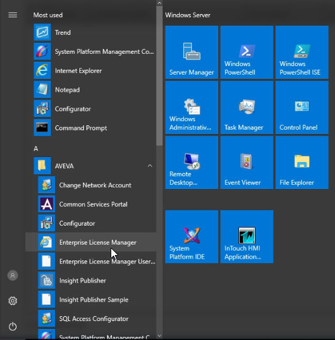Launch InTouch HMI Application tile
The height and width of the screenshot is (340, 335).
pos(247,237)
